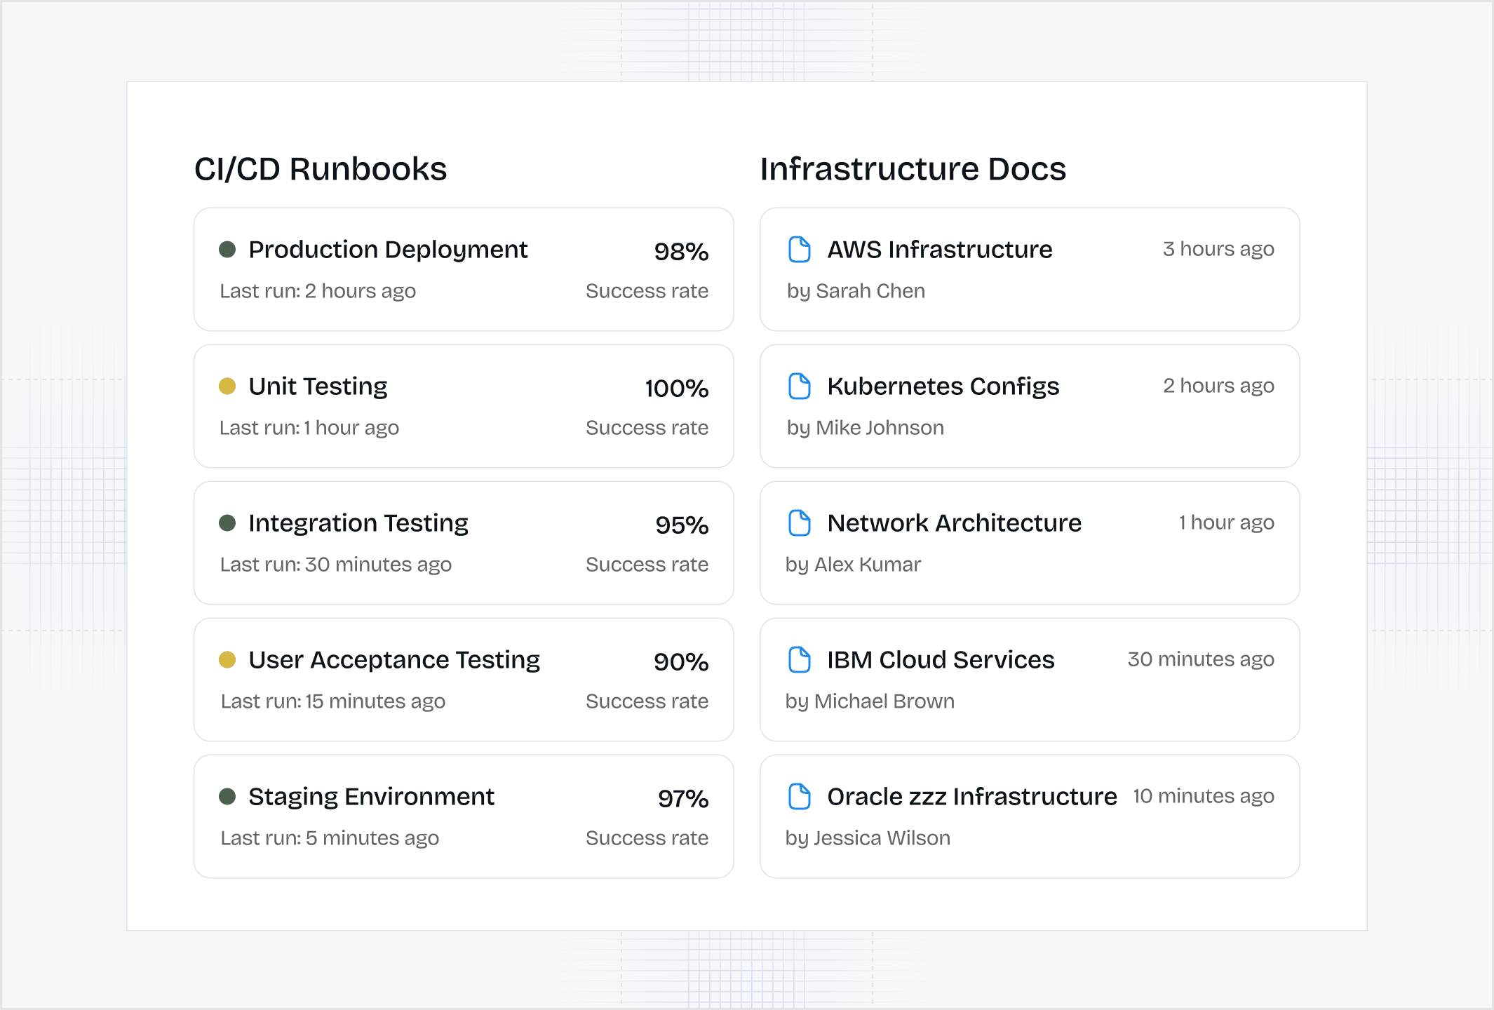Click the 98% success rate value
Screen dimensions: 1494x1010
coord(680,252)
